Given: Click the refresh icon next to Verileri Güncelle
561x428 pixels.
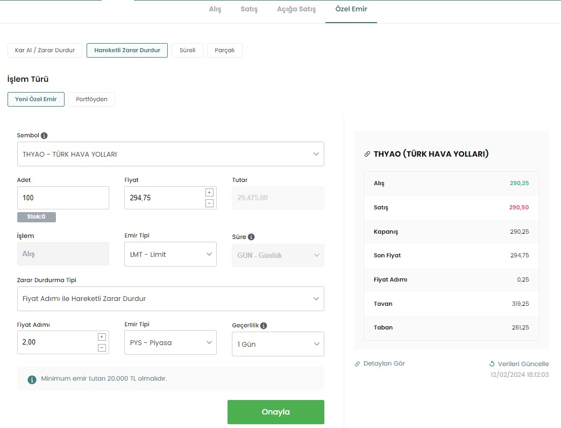Looking at the screenshot, I should pos(492,364).
